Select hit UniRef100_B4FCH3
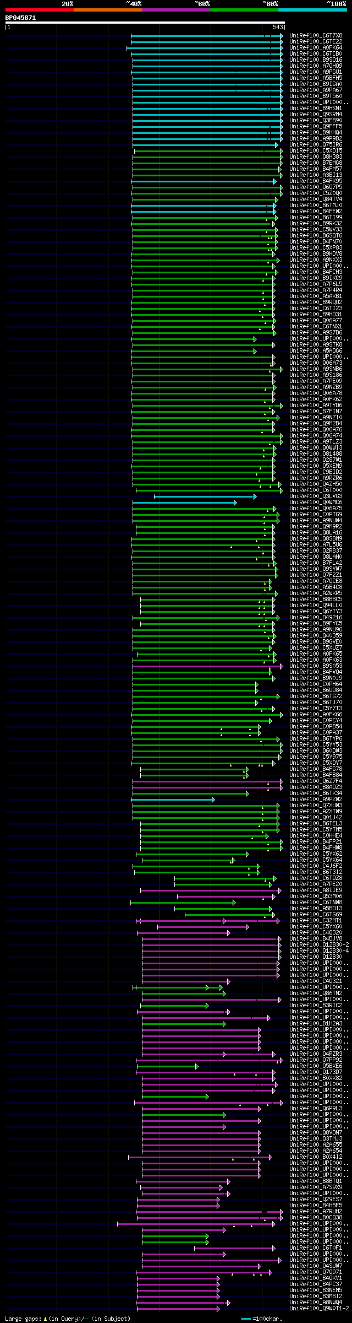Image resolution: width=352 pixels, height=1323 pixels. [x=316, y=272]
